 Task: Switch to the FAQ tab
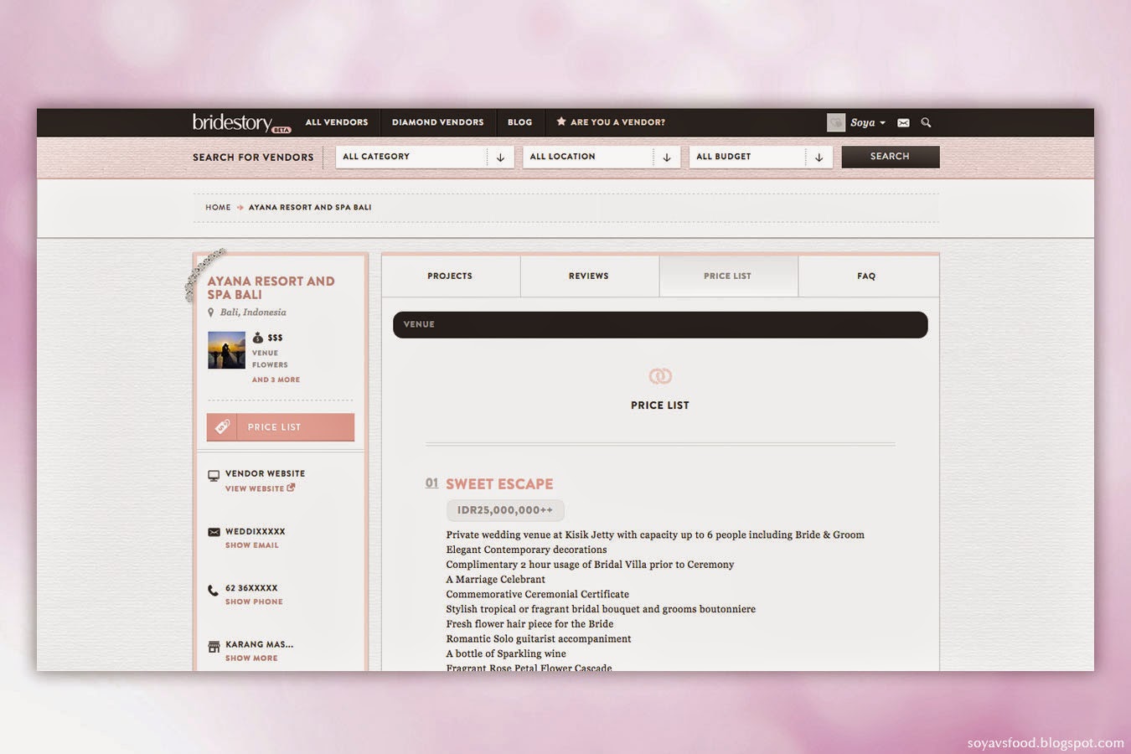868,276
